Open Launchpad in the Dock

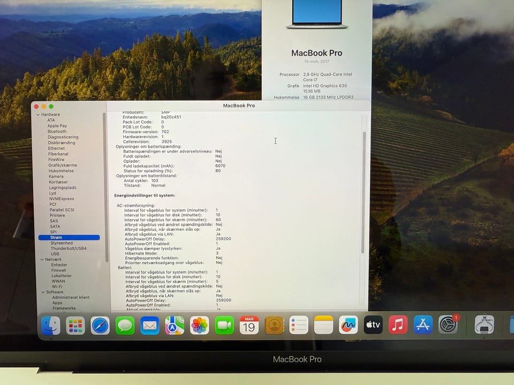point(75,326)
